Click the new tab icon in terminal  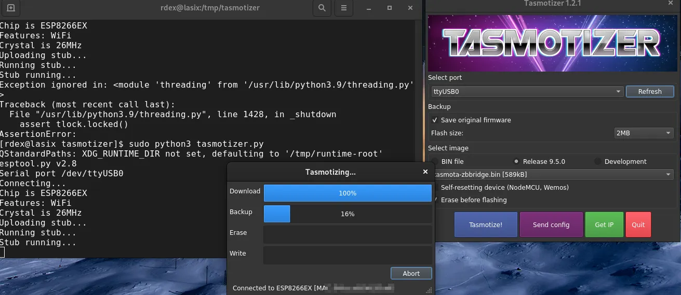click(11, 8)
